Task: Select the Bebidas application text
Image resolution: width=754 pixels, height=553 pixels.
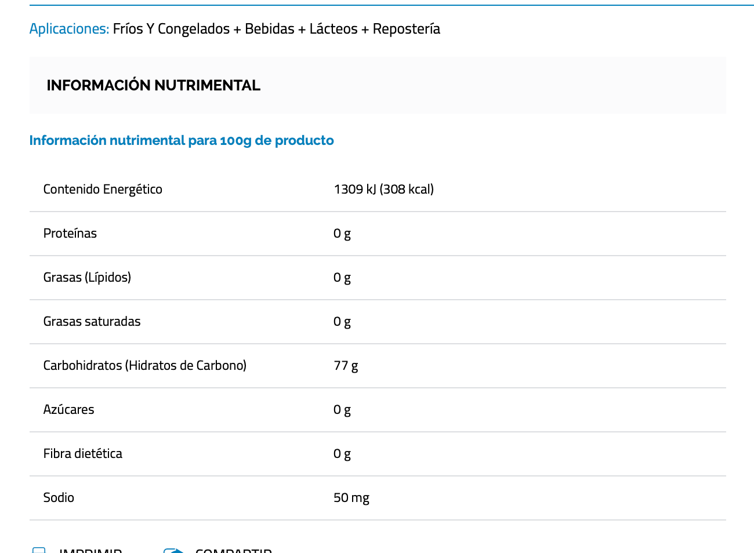Action: (270, 29)
